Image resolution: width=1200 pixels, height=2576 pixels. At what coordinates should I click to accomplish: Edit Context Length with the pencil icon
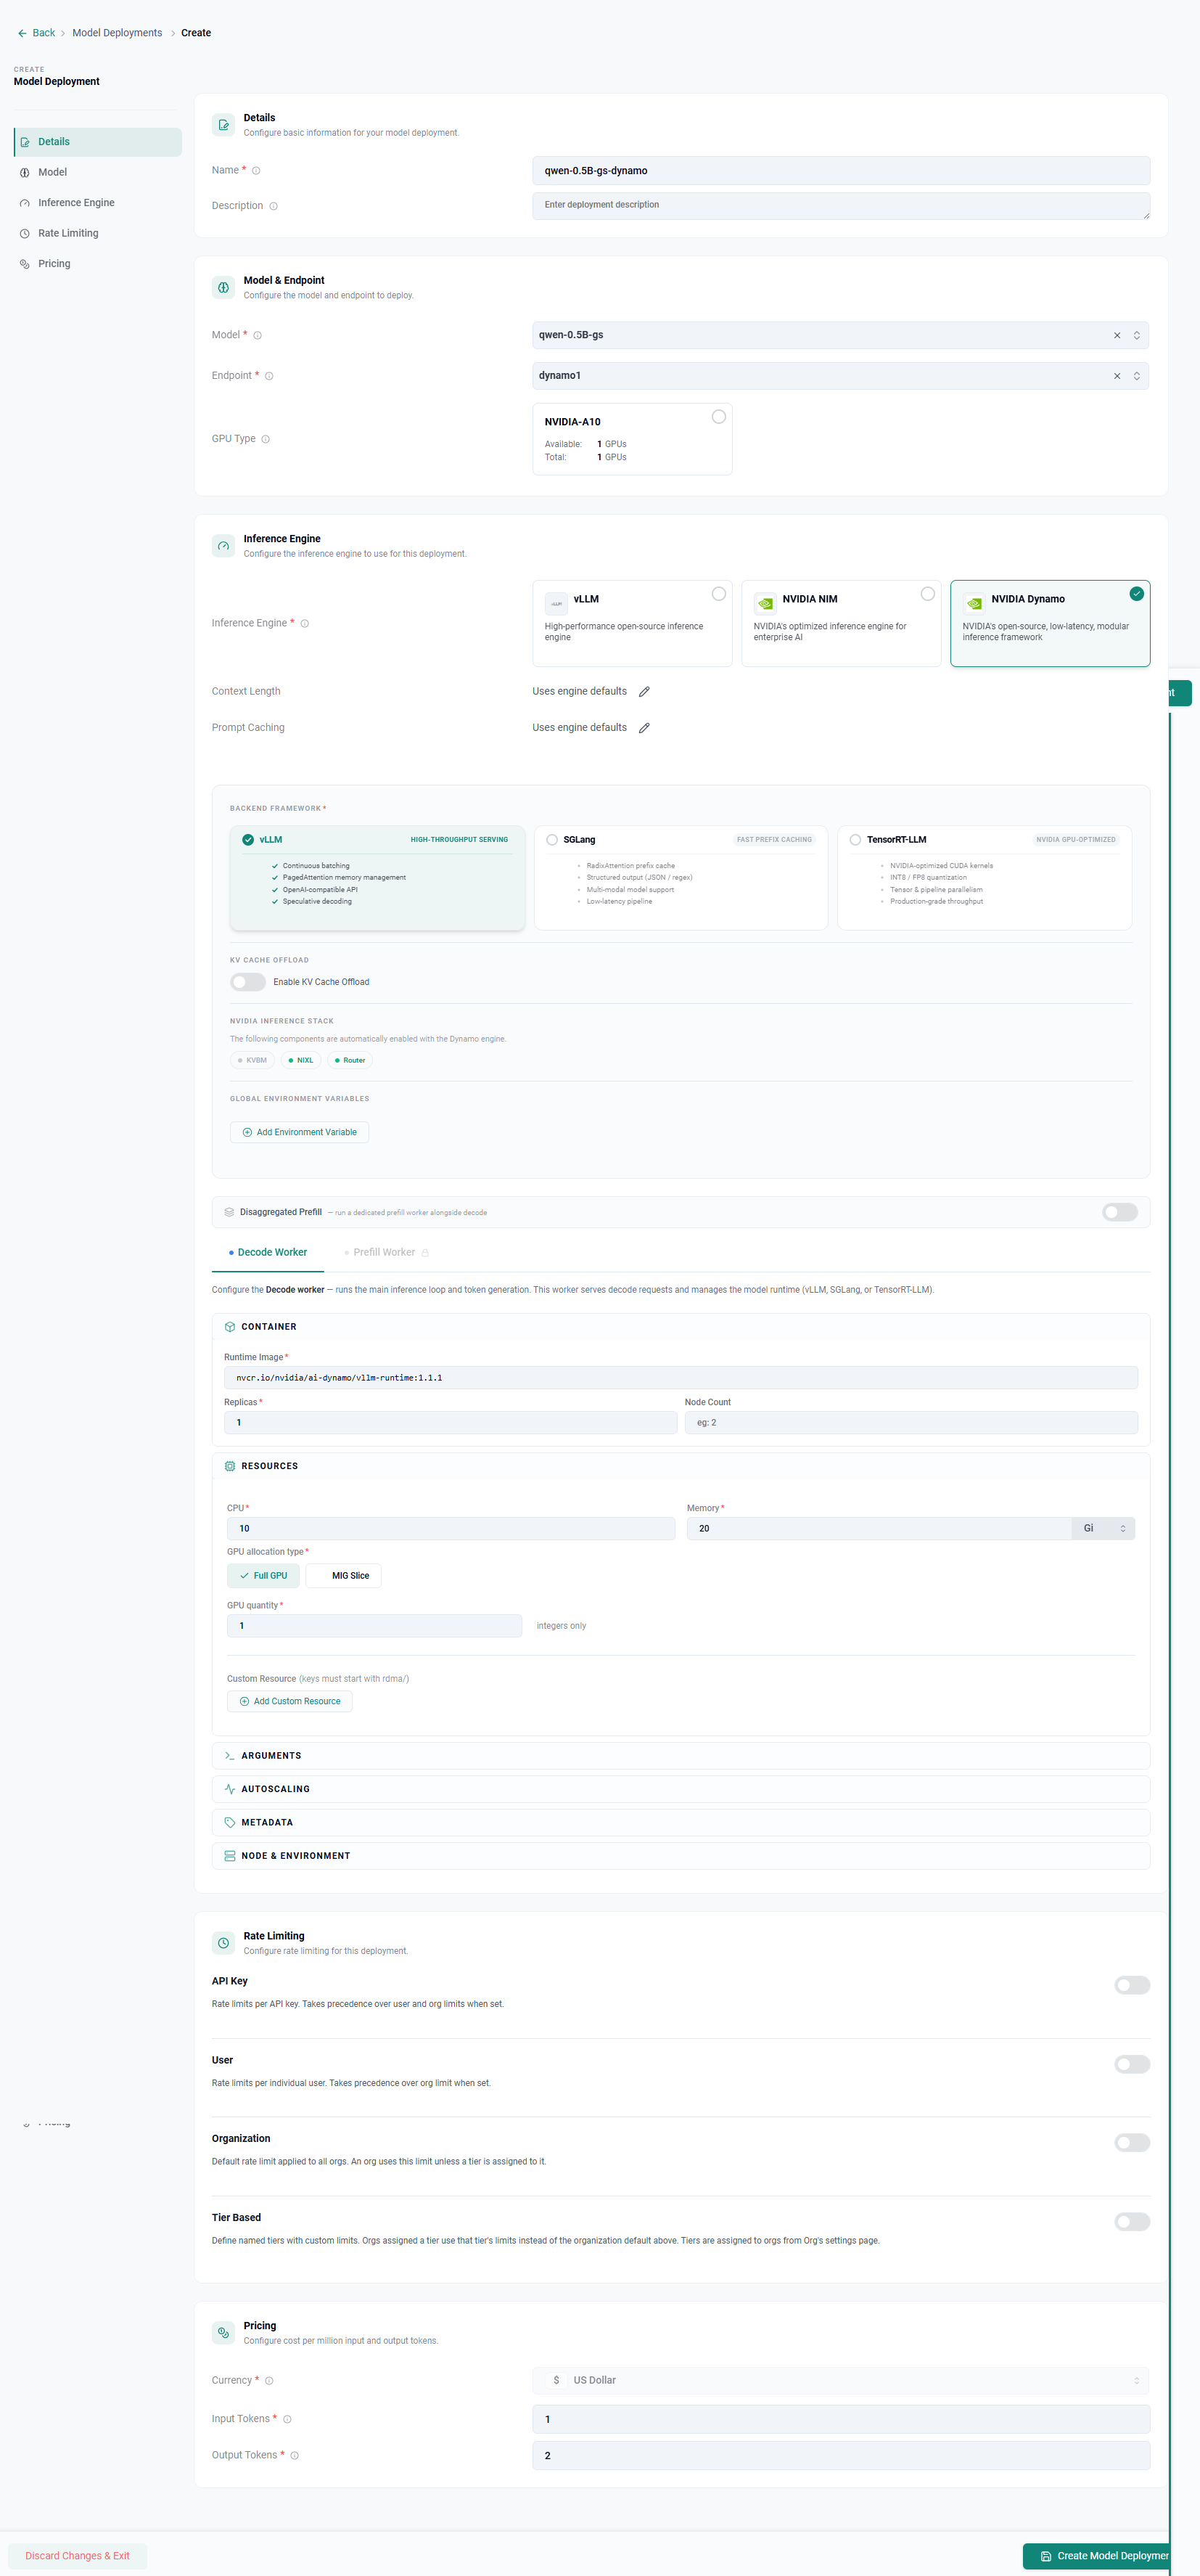(644, 692)
